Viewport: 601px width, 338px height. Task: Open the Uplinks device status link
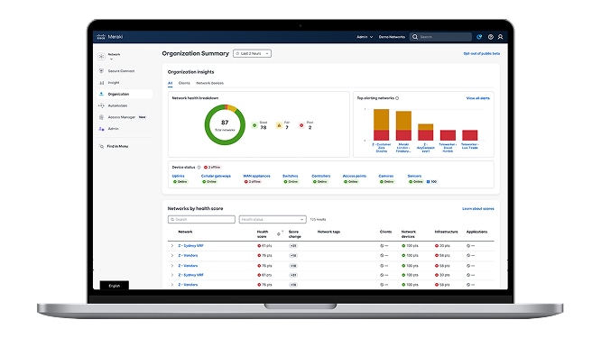click(179, 176)
